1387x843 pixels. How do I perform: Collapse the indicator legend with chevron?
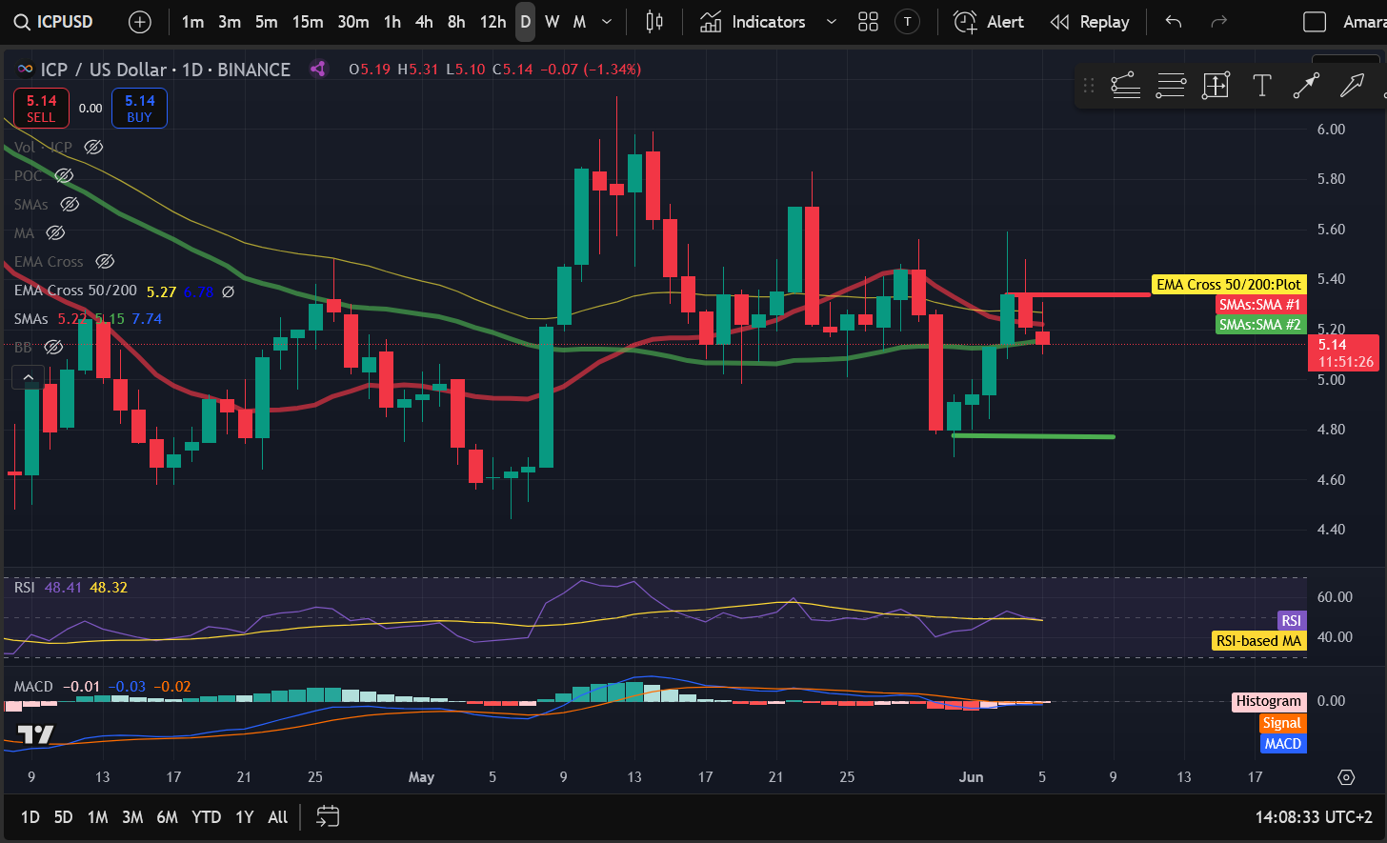(29, 377)
